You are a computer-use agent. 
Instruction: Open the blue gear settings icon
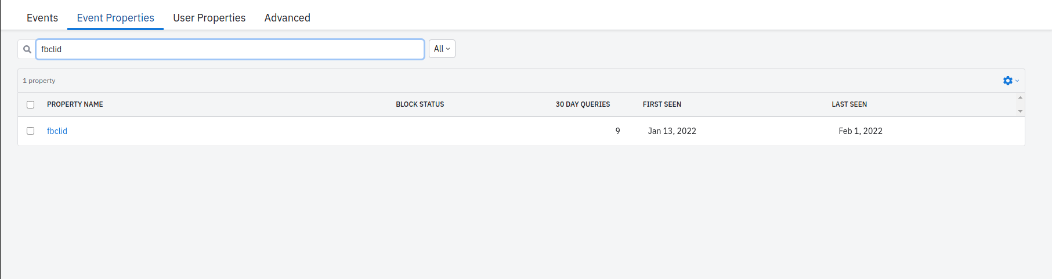click(x=1007, y=81)
